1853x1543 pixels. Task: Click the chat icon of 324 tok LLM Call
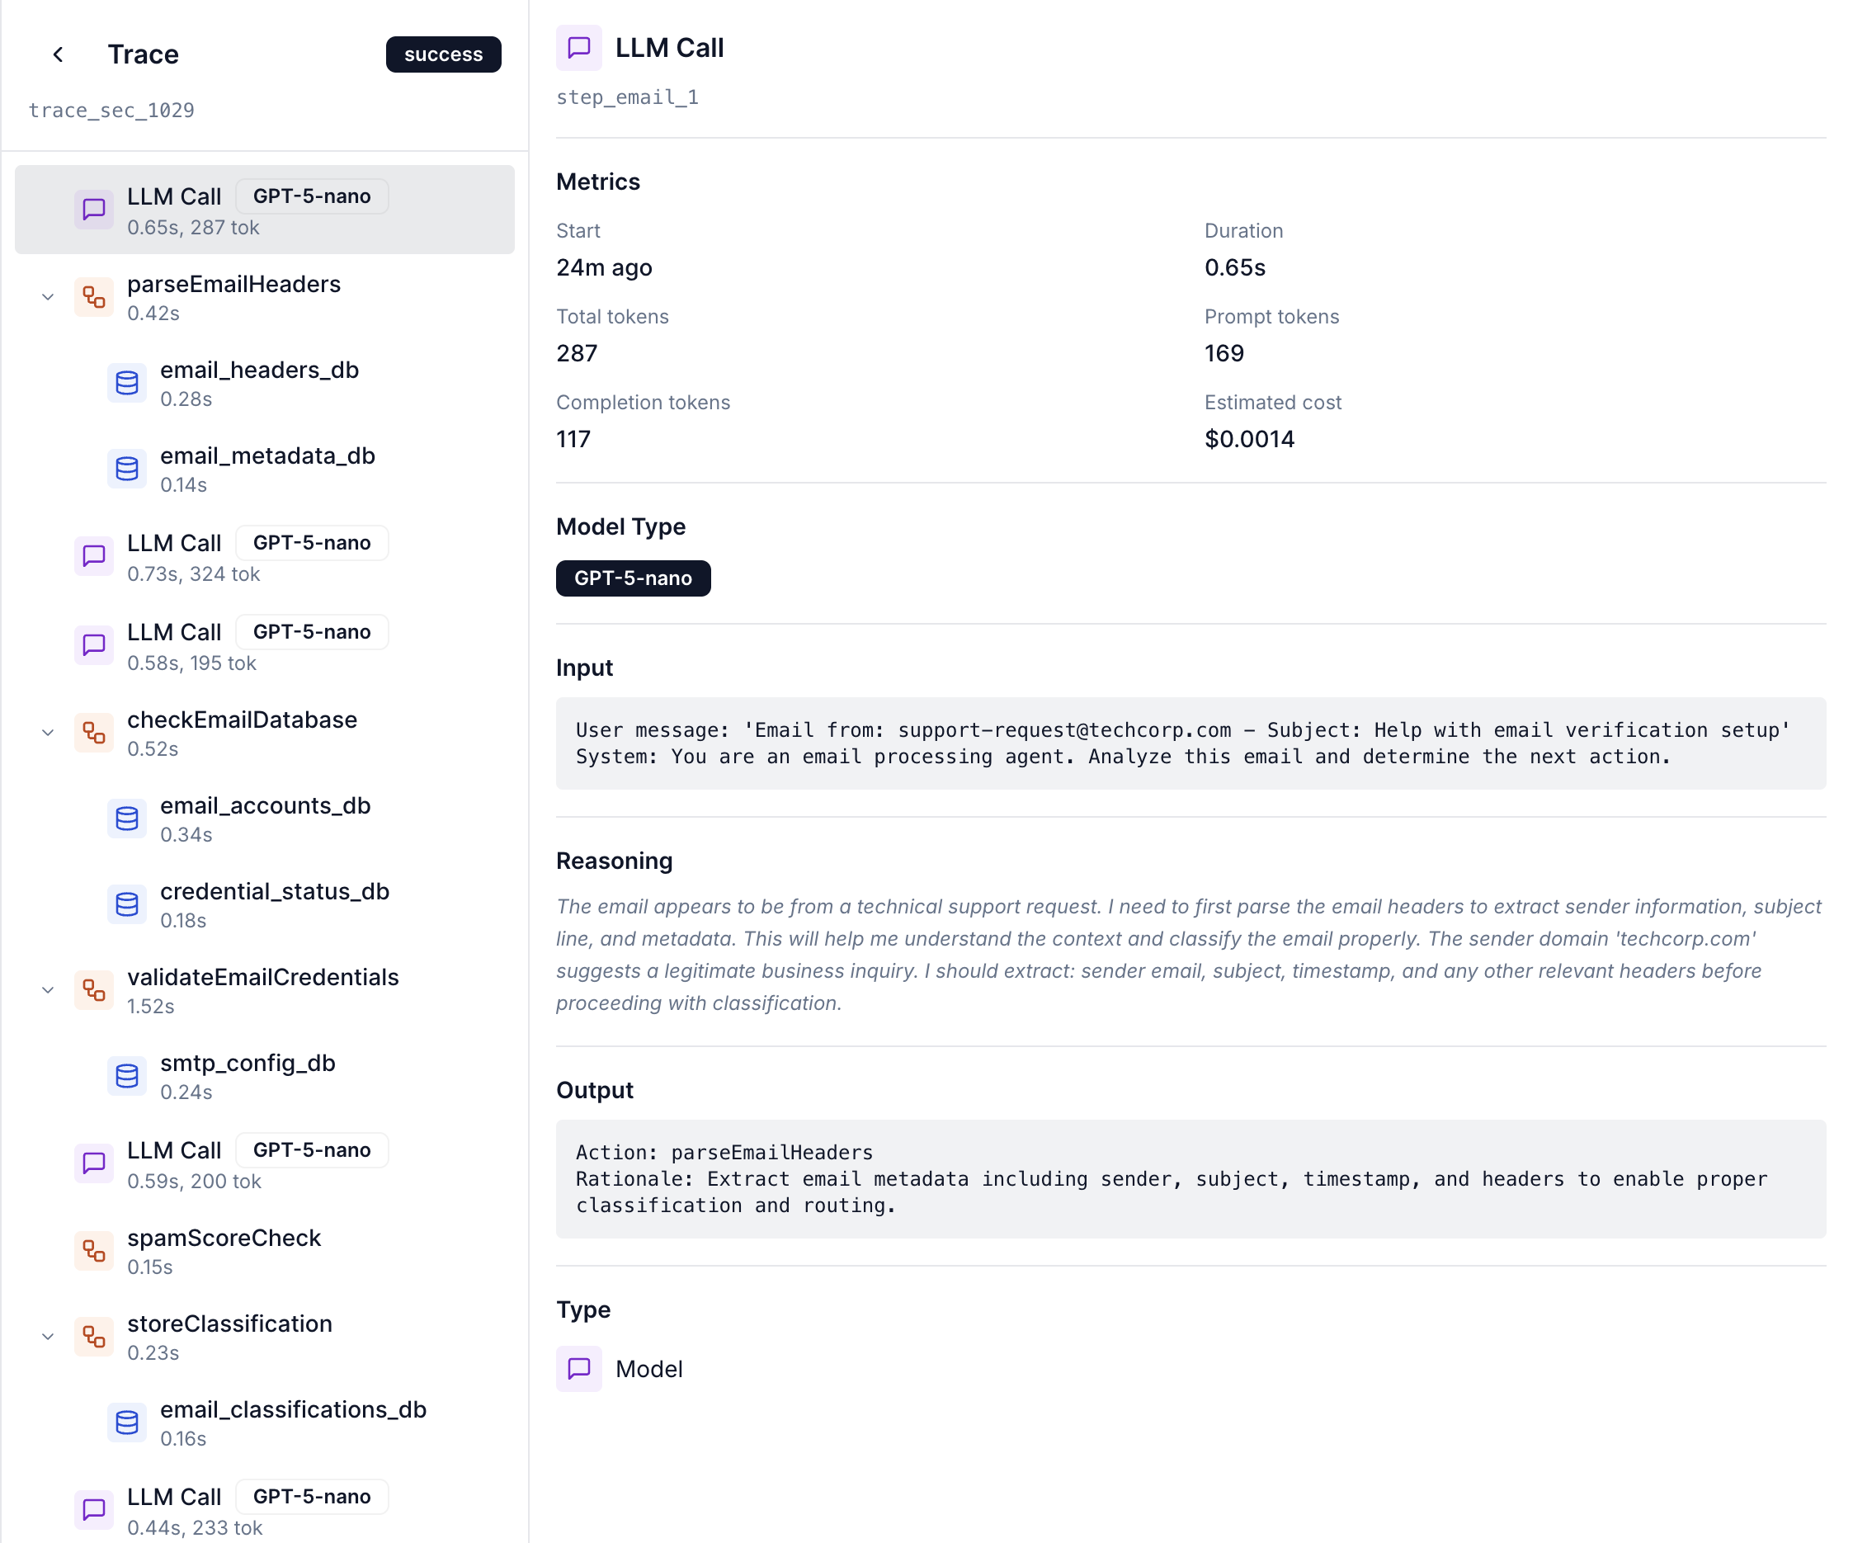point(93,556)
